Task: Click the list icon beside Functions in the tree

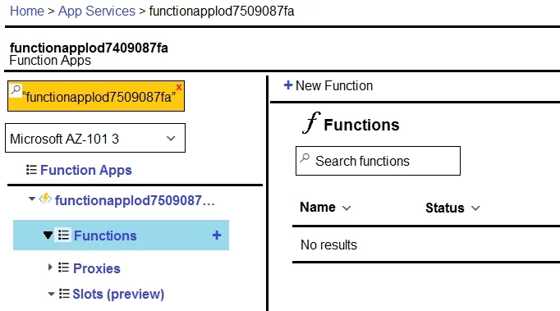Action: pyautogui.click(x=63, y=236)
